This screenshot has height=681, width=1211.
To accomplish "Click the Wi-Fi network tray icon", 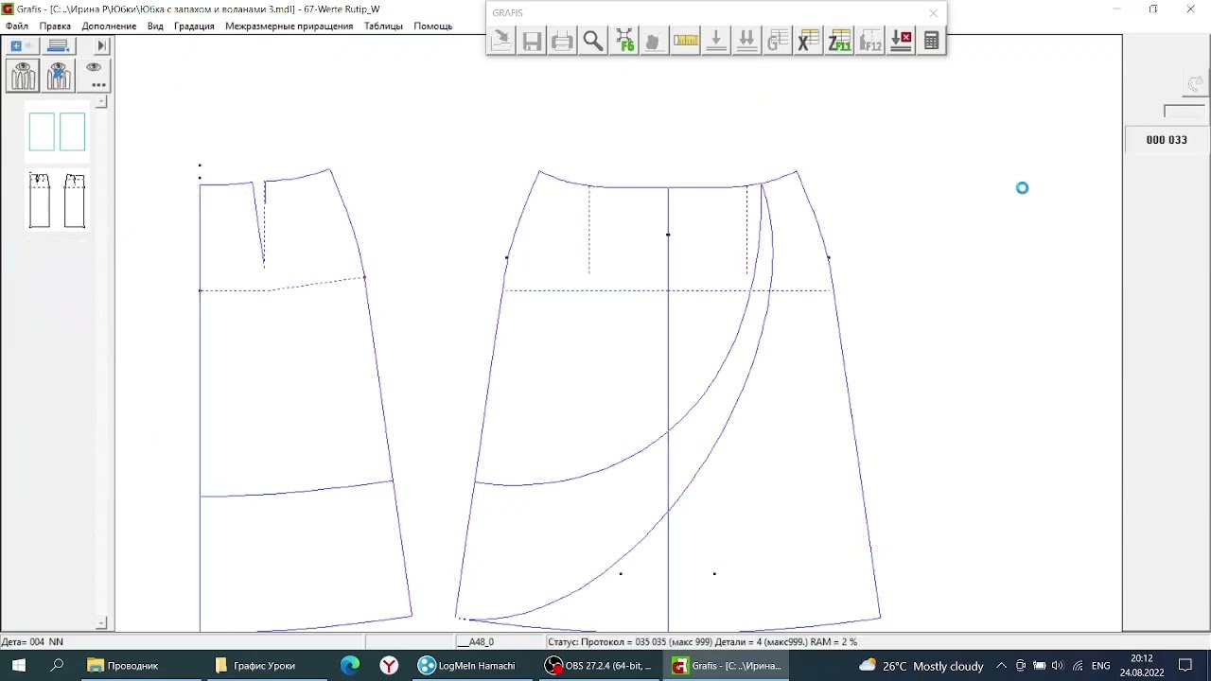I will pos(1077,666).
